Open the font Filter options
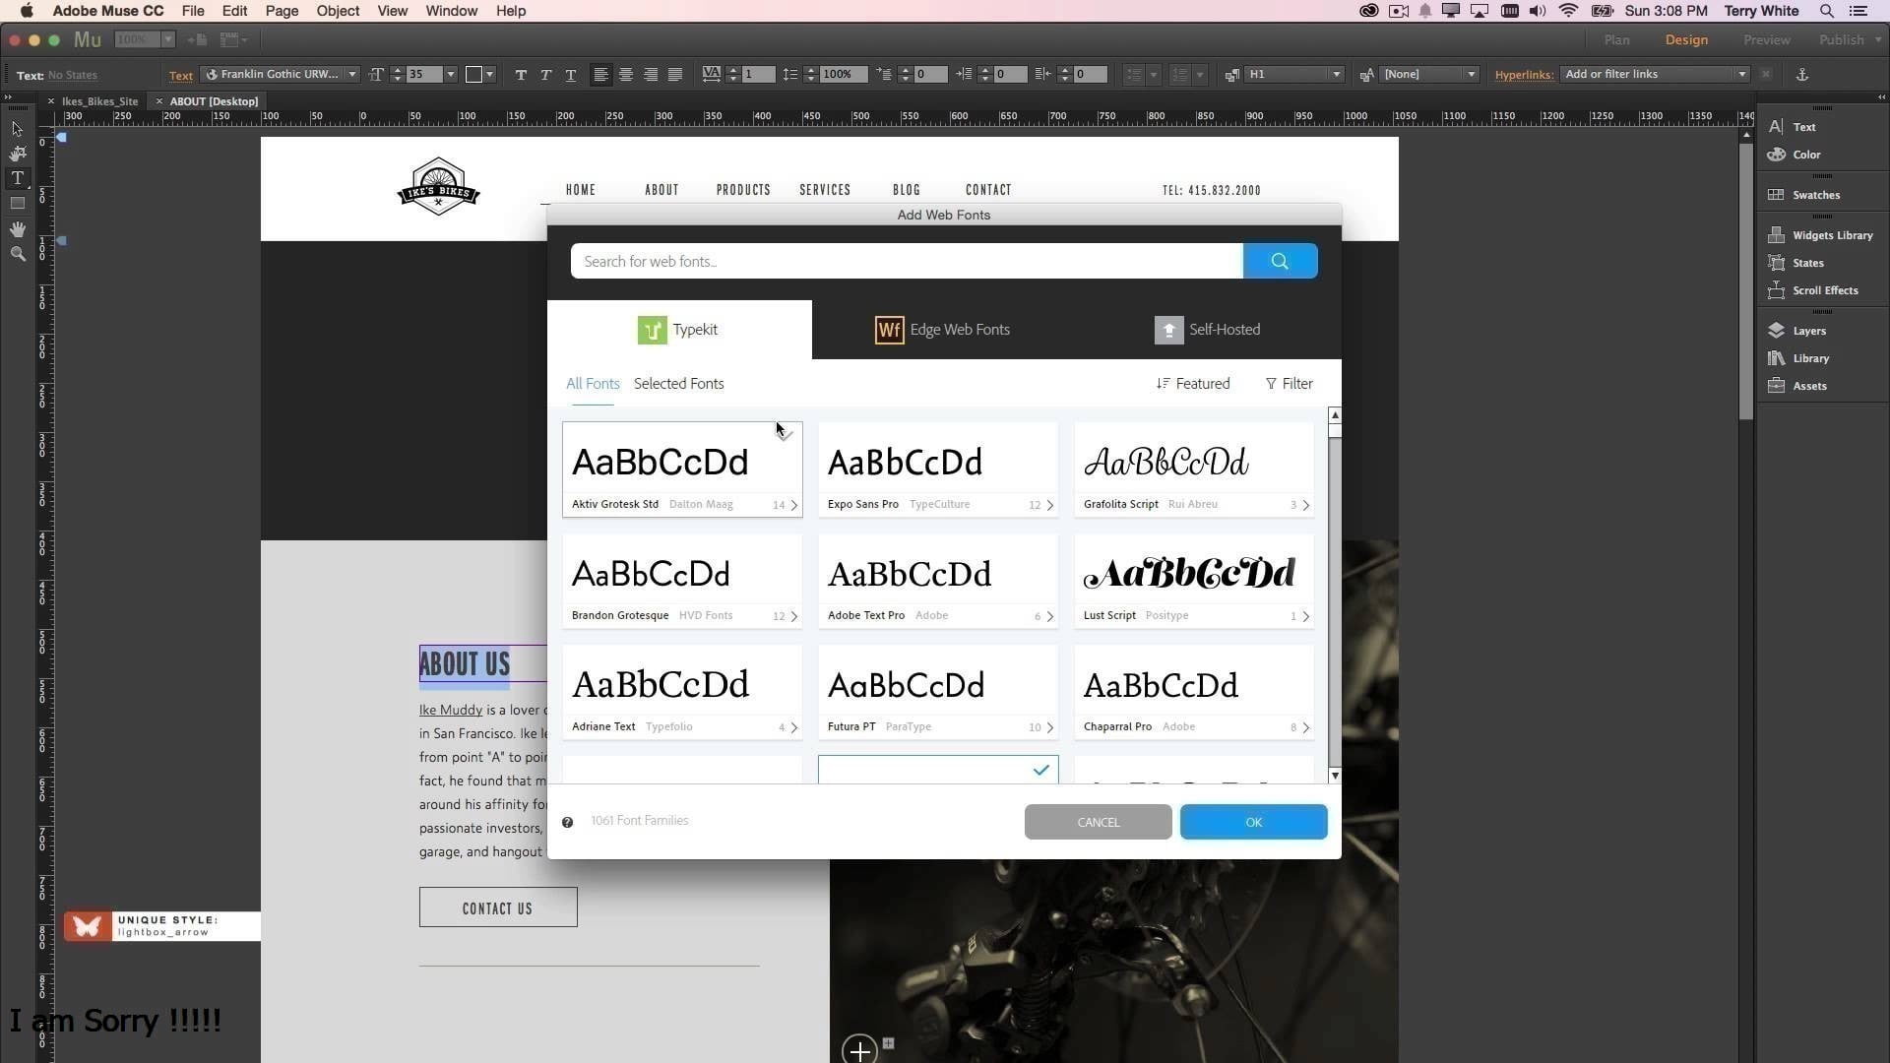Viewport: 1890px width, 1063px height. coord(1289,384)
